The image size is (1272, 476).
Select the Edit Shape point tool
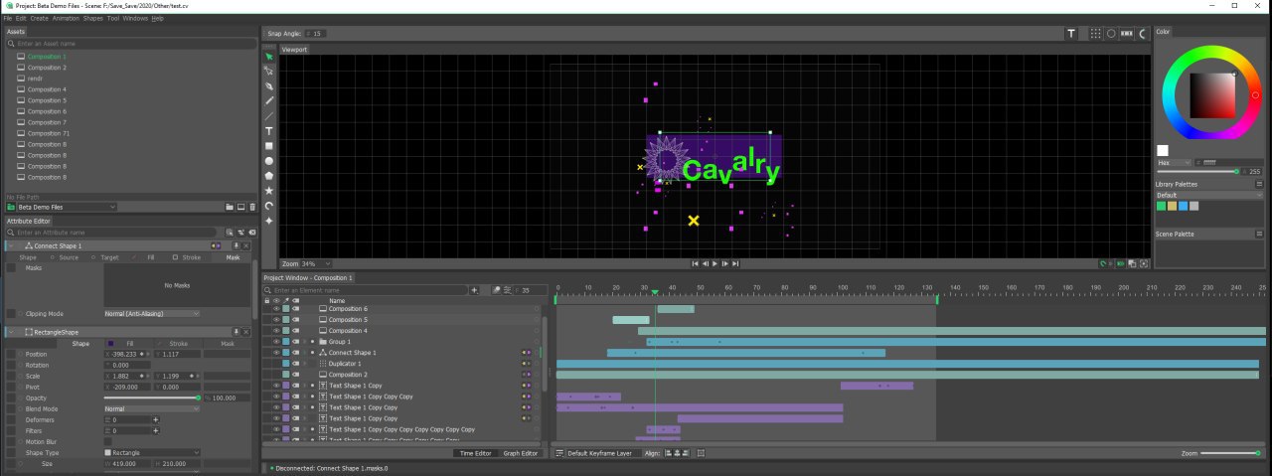pyautogui.click(x=268, y=72)
